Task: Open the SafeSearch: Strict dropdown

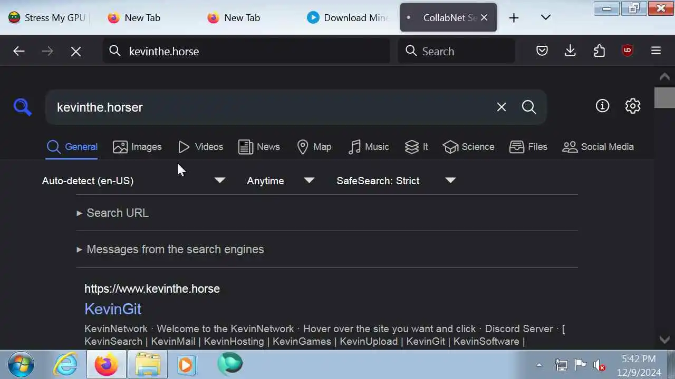Action: [396, 181]
